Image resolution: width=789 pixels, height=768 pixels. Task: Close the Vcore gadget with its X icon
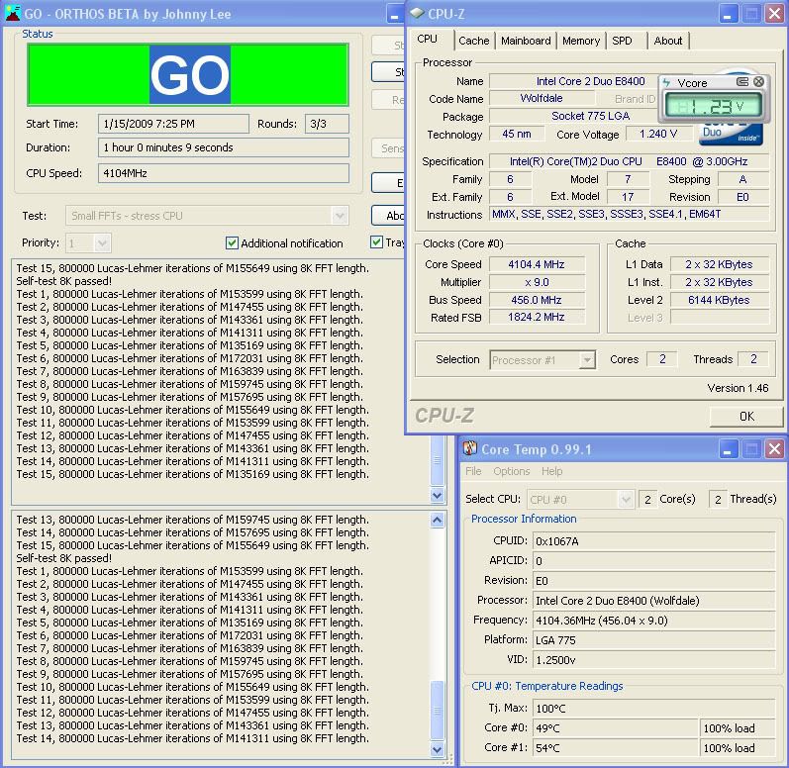point(759,81)
